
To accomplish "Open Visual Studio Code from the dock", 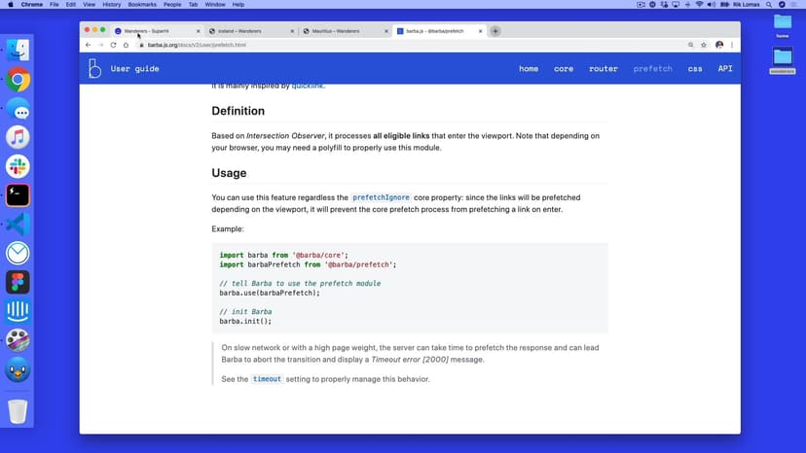I will click(18, 225).
